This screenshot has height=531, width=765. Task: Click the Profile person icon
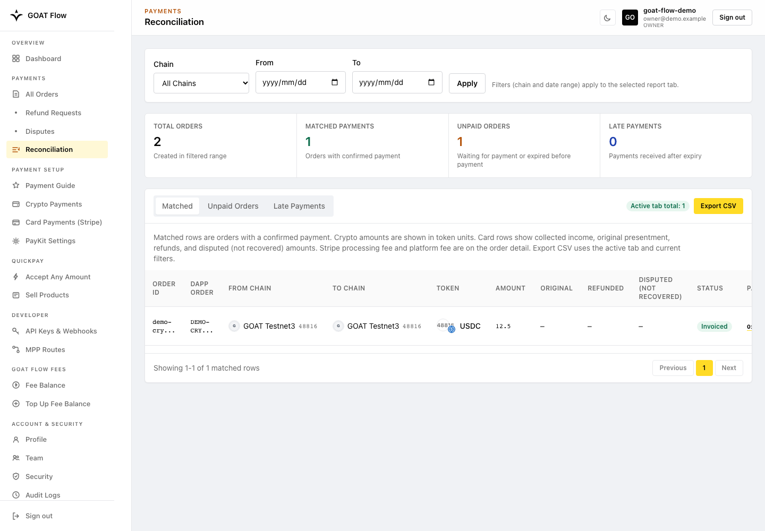click(16, 440)
